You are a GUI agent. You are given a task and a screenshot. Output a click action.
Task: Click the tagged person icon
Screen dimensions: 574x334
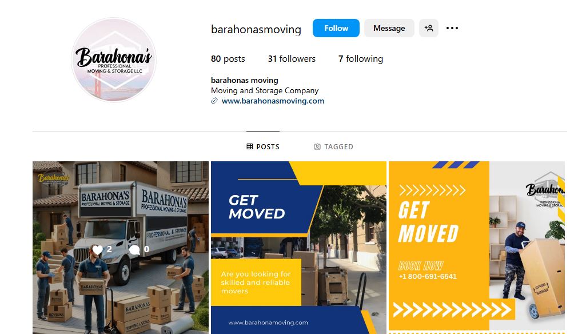317,146
